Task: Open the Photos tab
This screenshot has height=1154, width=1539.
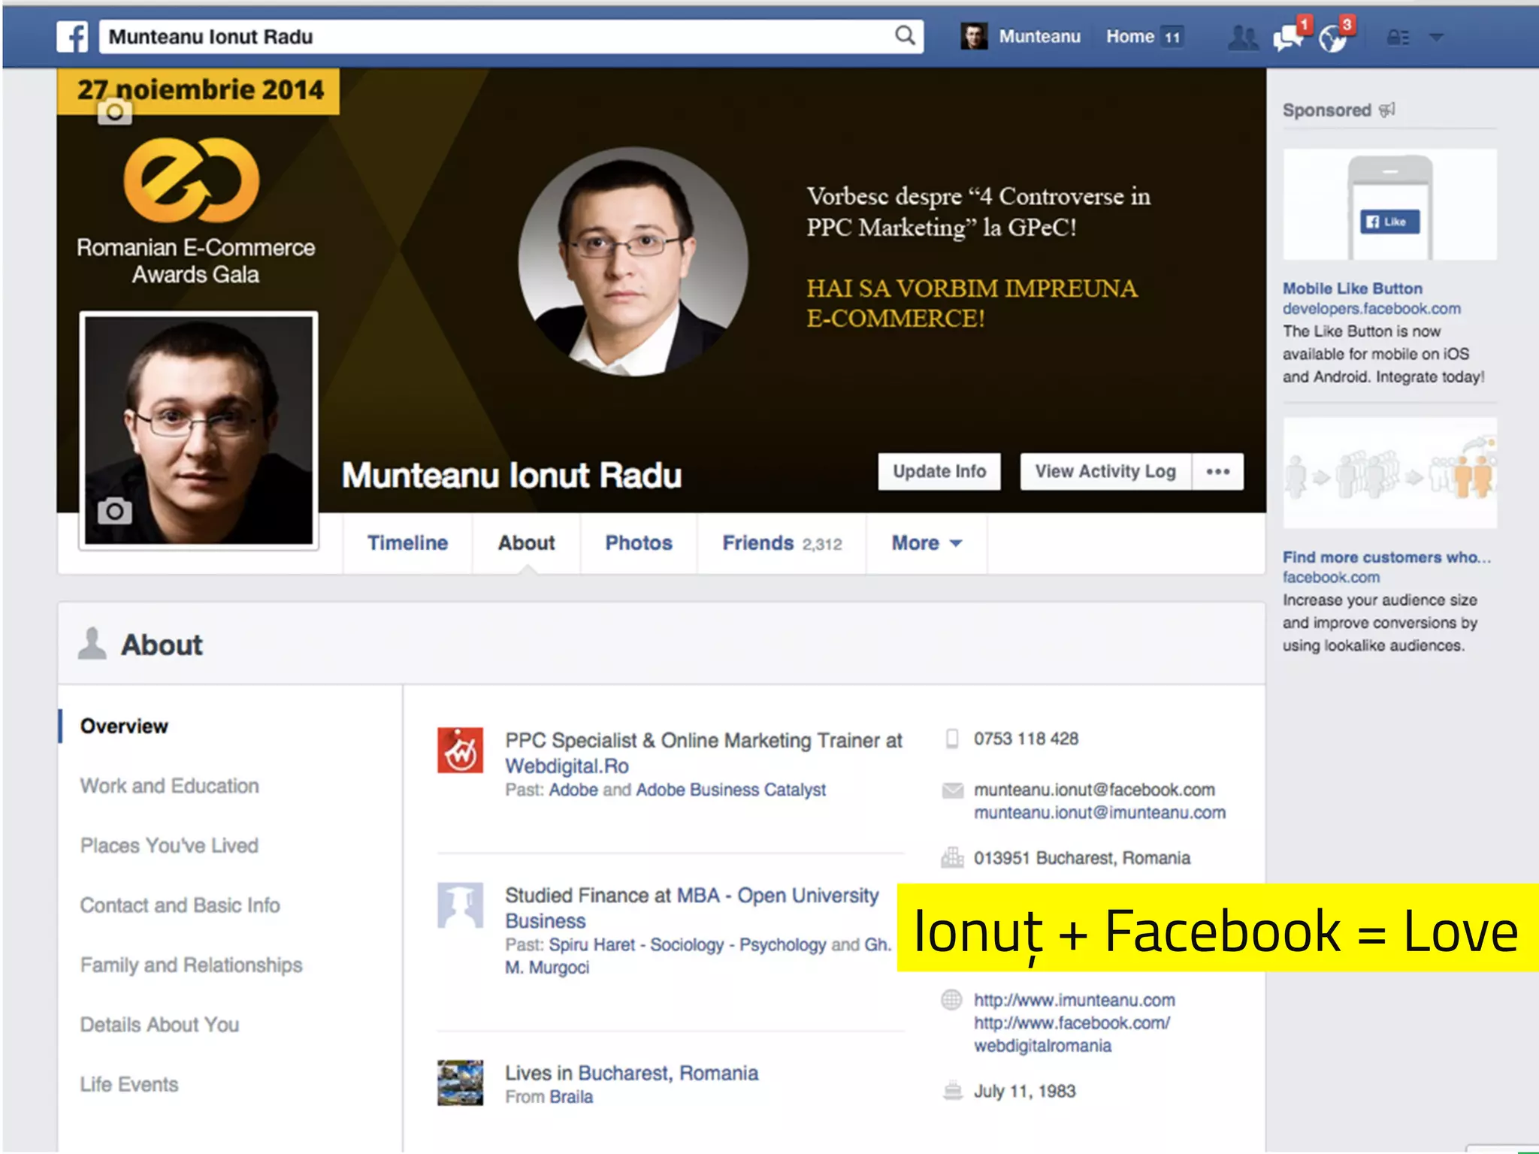Action: (639, 543)
